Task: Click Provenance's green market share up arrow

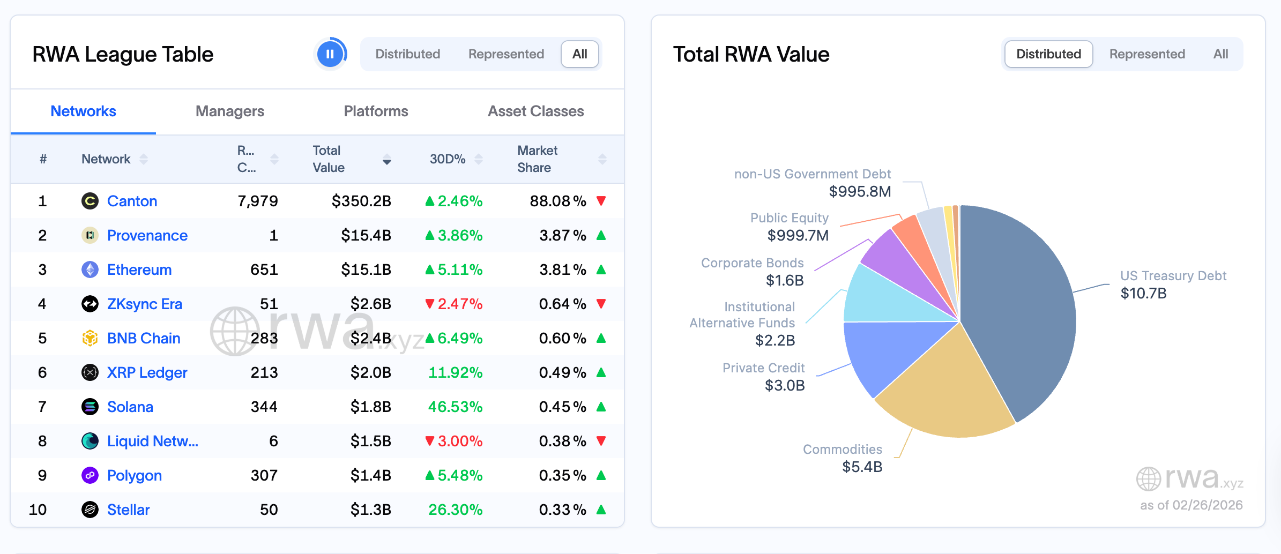Action: [601, 235]
